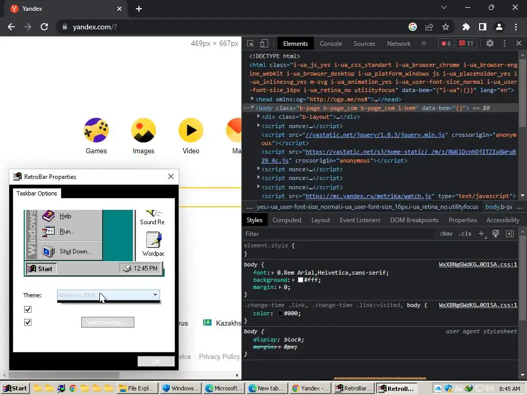
Task: Click the issues counter showing 11
Action: click(x=466, y=44)
